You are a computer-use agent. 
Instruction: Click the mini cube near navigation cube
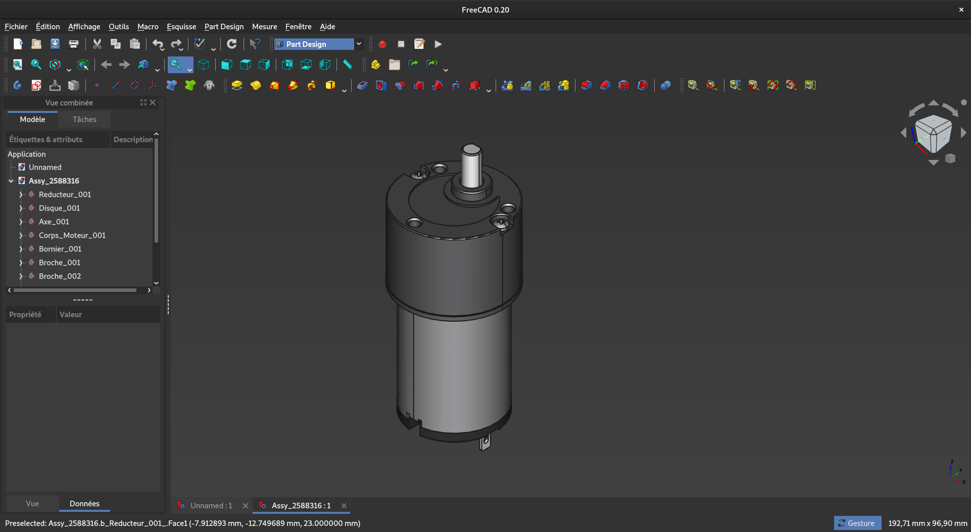(x=950, y=158)
